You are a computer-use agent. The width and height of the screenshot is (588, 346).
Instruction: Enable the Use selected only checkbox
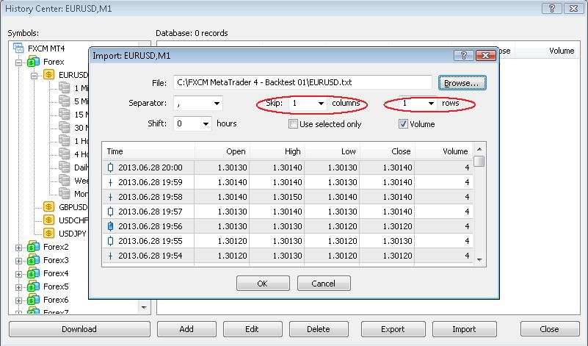point(294,124)
